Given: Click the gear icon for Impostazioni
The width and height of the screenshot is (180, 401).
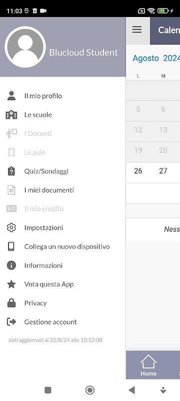Looking at the screenshot, I should click(11, 228).
